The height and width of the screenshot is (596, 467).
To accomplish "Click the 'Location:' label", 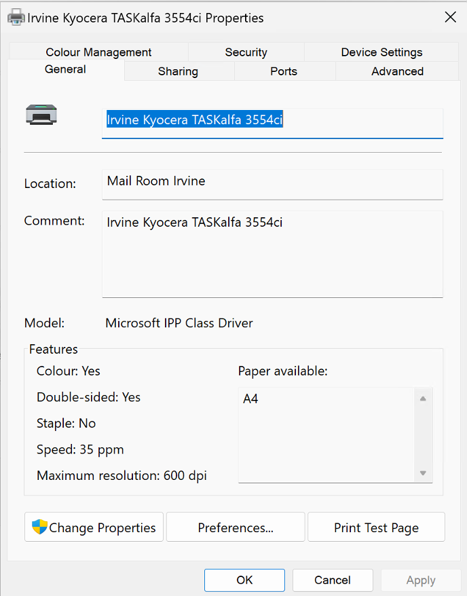I will point(50,183).
